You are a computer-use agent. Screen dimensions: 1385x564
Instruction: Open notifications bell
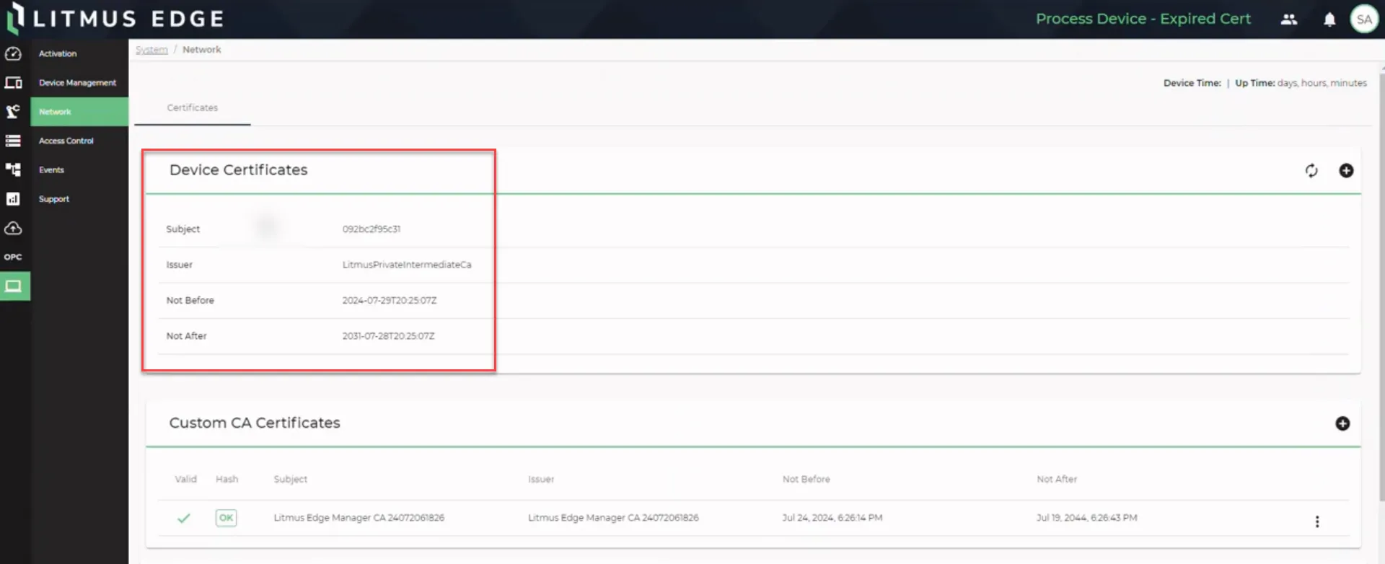pyautogui.click(x=1329, y=19)
